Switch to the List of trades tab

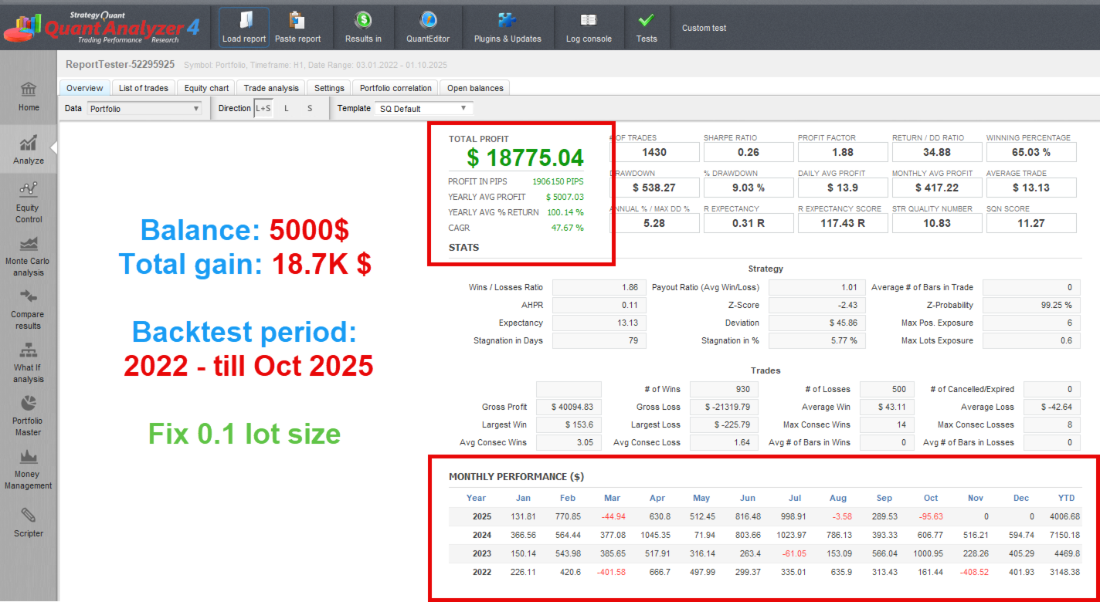(143, 87)
